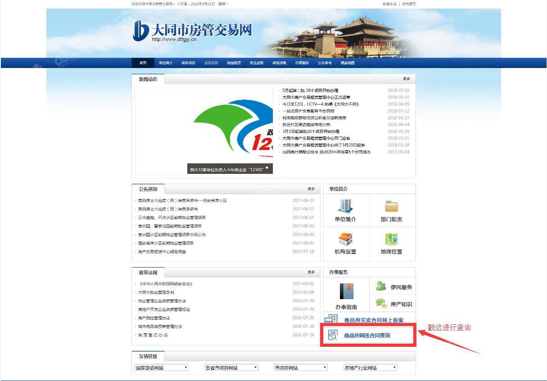Click the 12345 news slideshow image
The image size is (547, 381).
204,131
